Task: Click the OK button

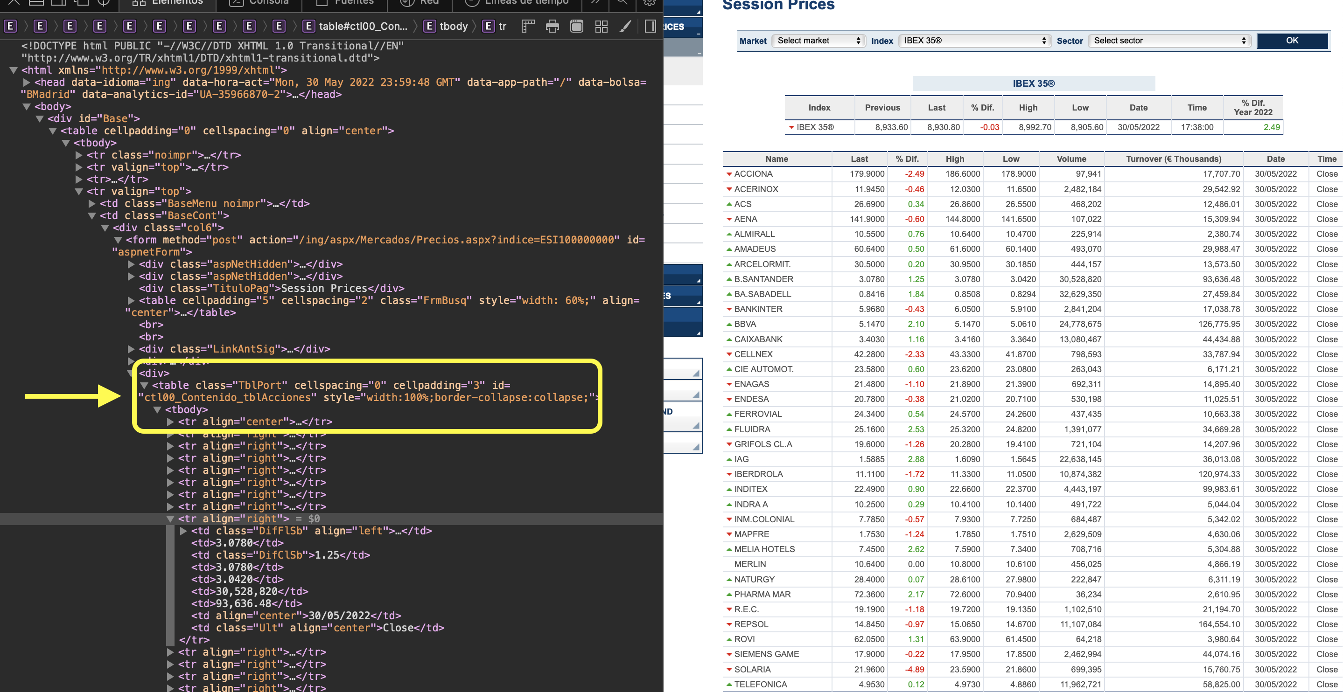Action: coord(1292,41)
